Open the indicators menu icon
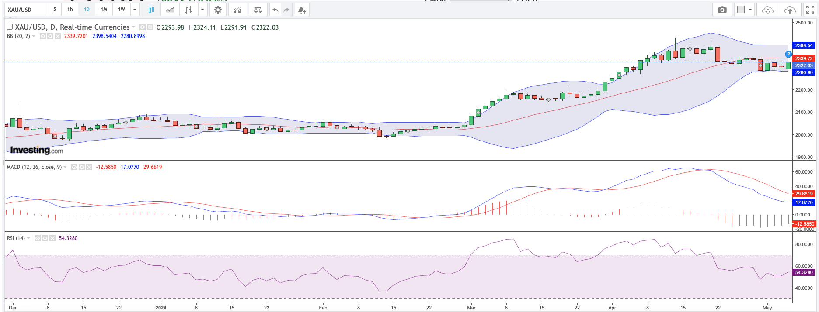Screen dimensions: 819x312 (237, 10)
